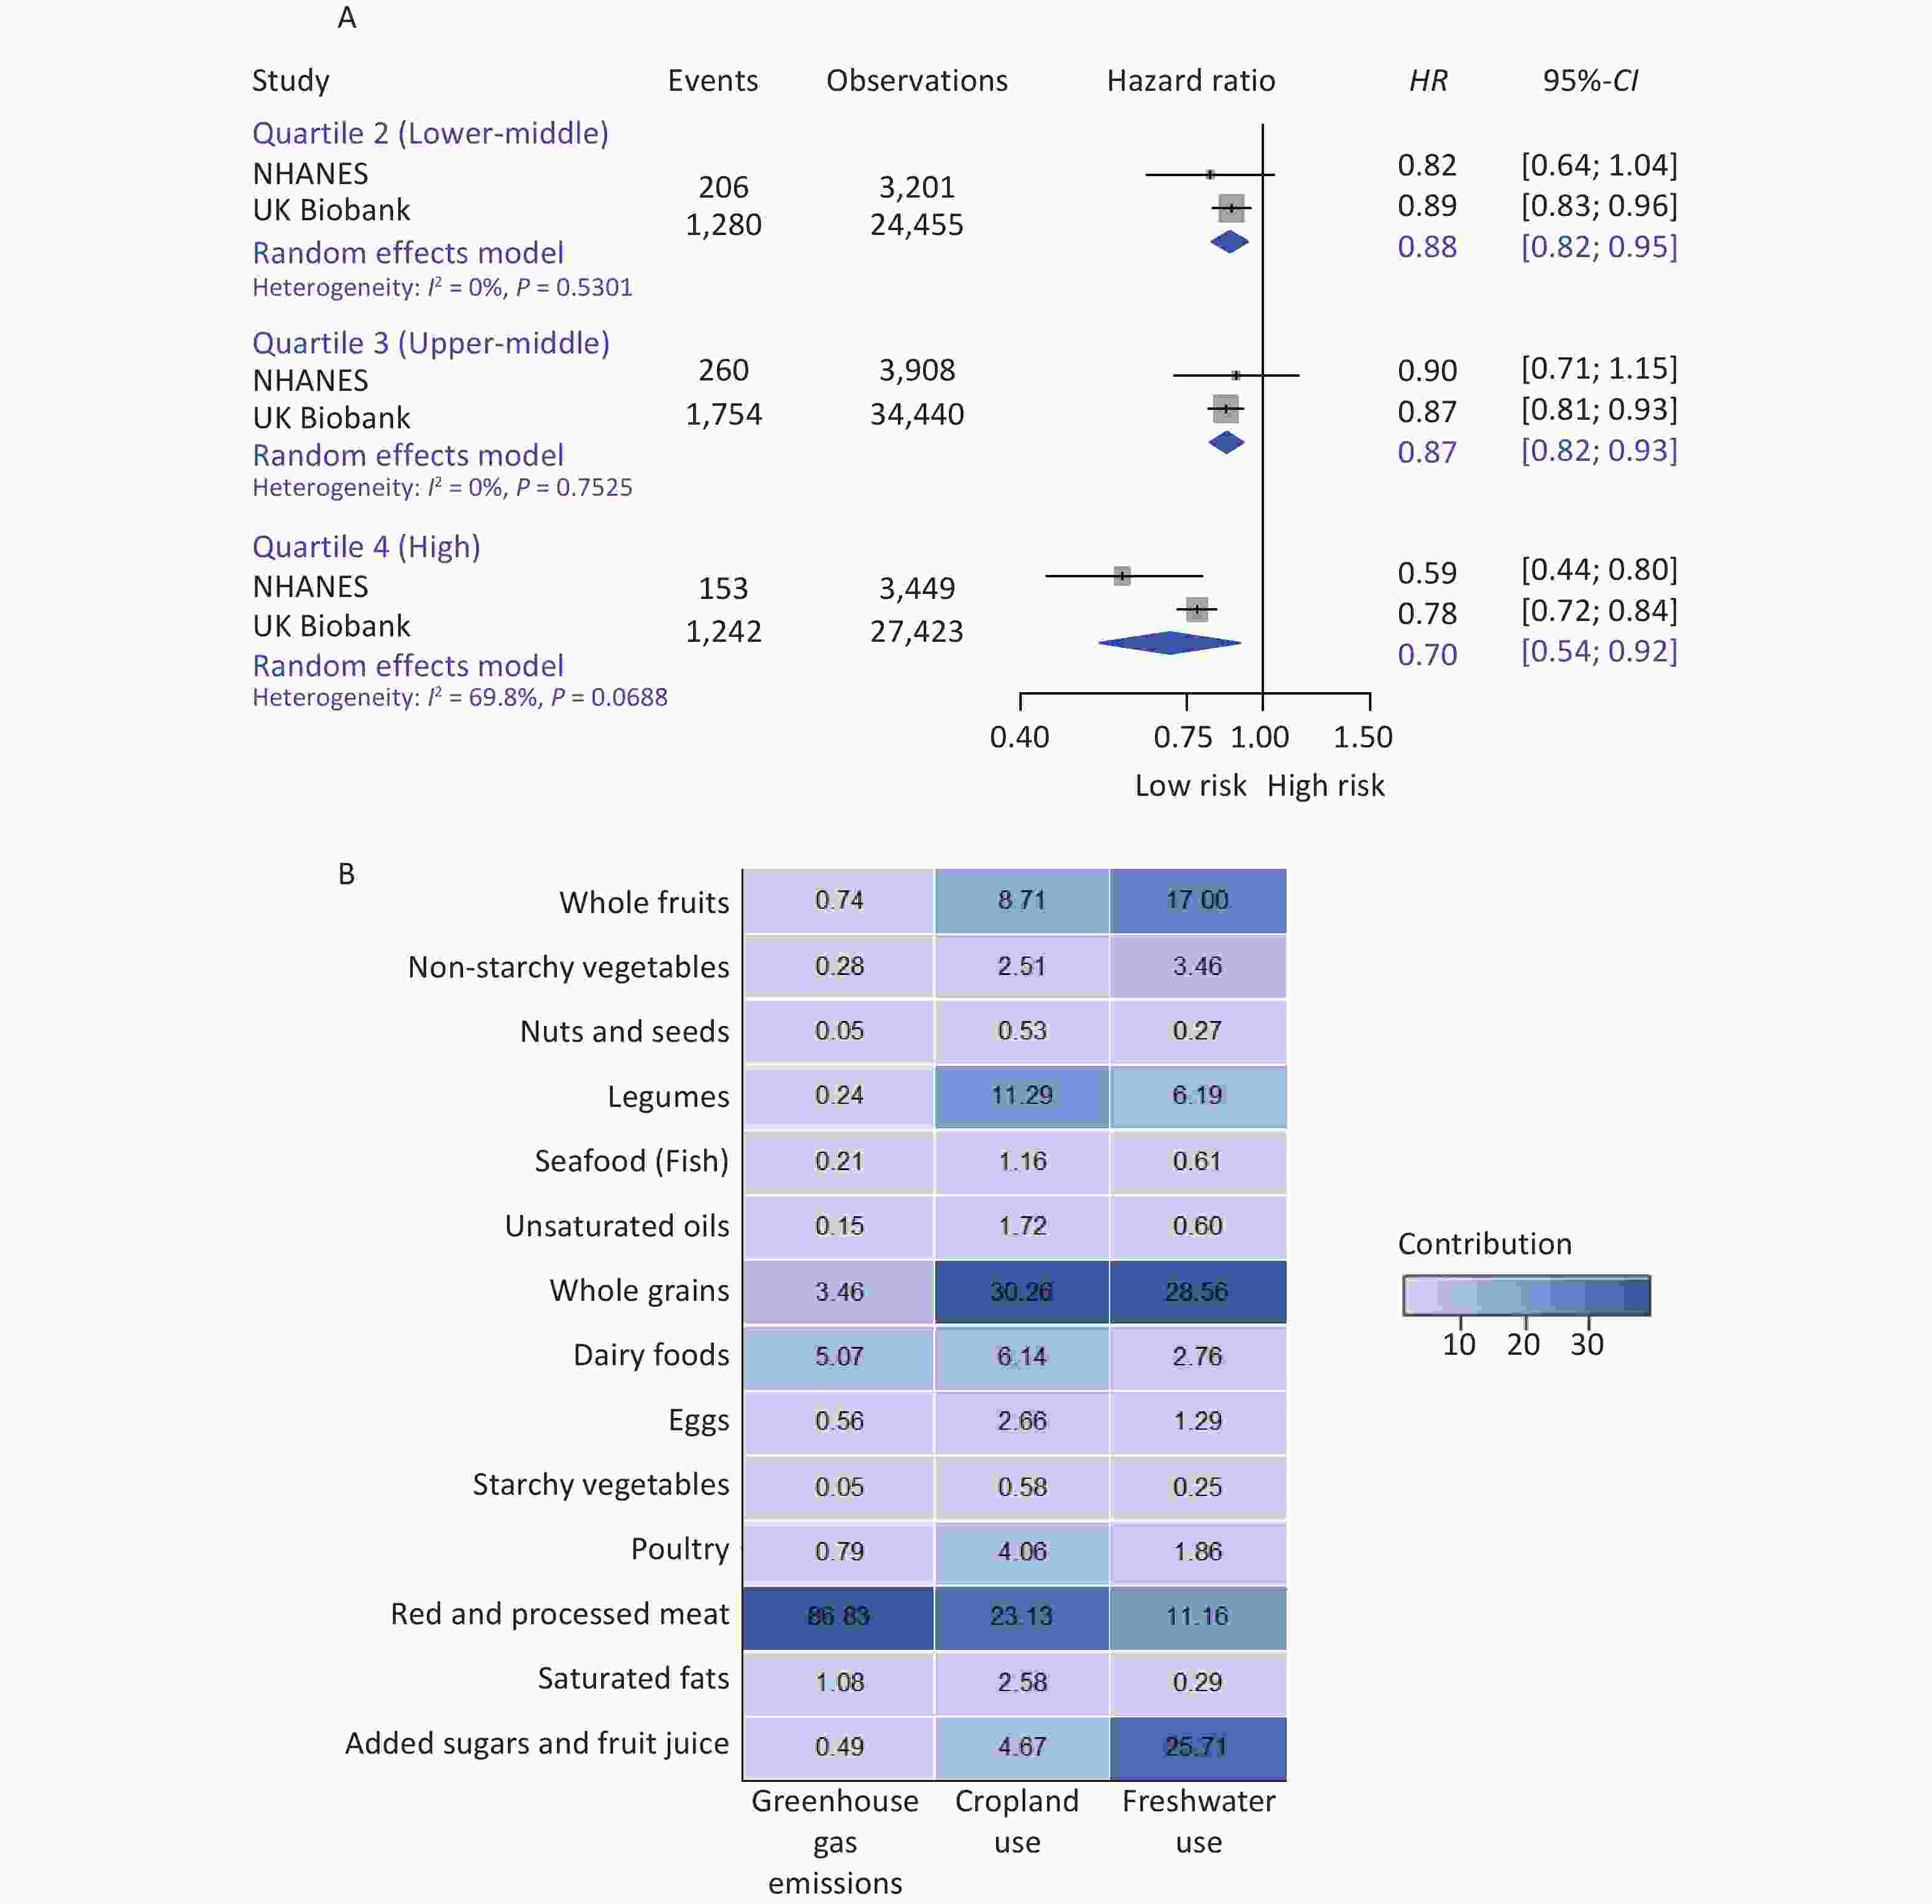Screen dimensions: 1932x1904
Task: Click the UK Biobank Quartile 4 square marker
Action: [x=1197, y=609]
